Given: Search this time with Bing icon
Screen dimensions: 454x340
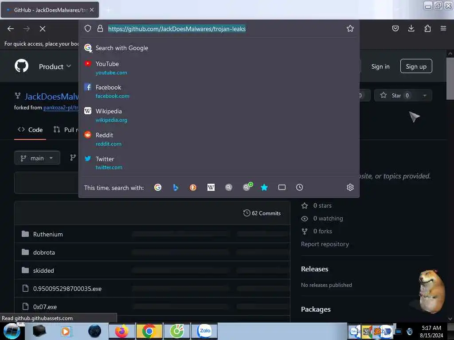Looking at the screenshot, I should pos(176,187).
